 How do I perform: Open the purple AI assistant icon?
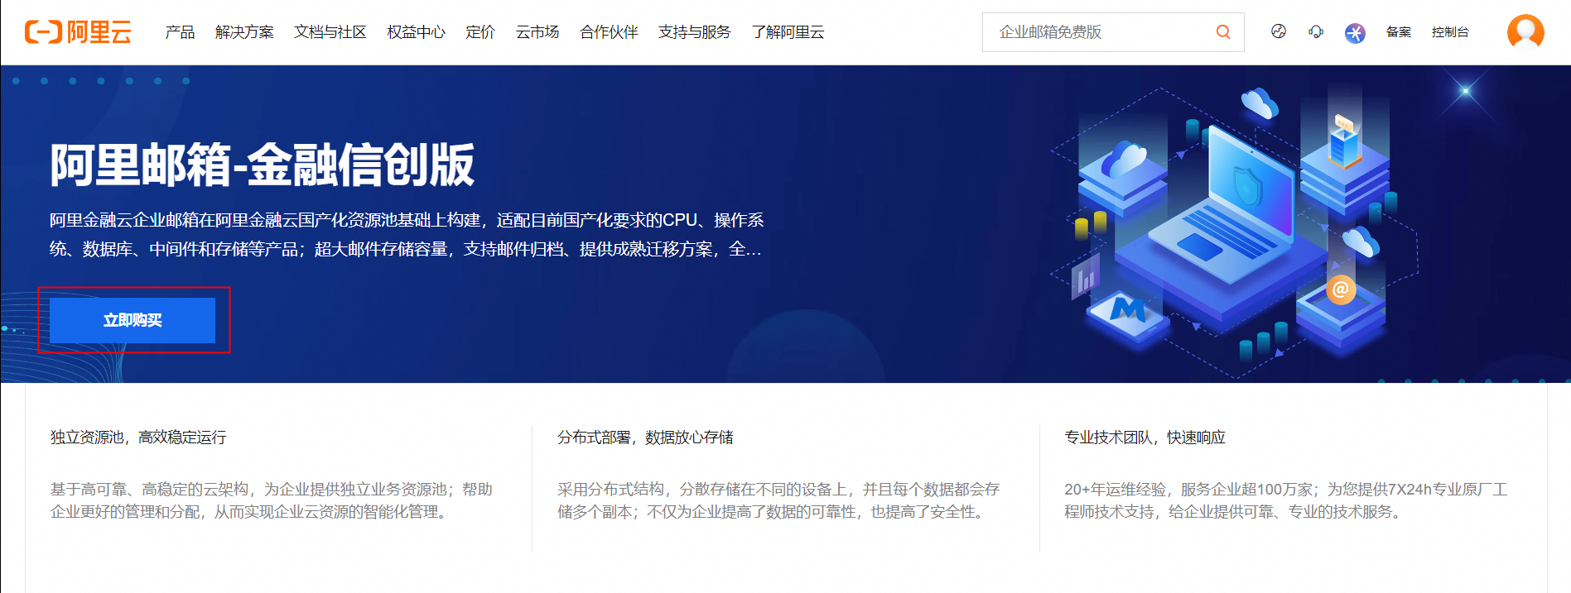tap(1355, 33)
